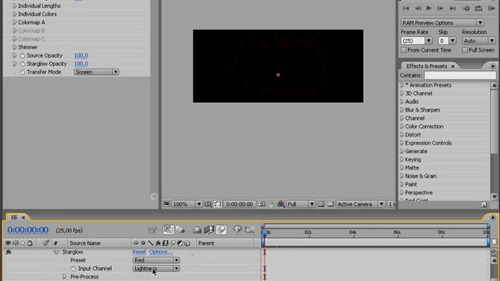The image size is (500, 281).
Task: Click the lock column header icon
Action: tap(30, 243)
